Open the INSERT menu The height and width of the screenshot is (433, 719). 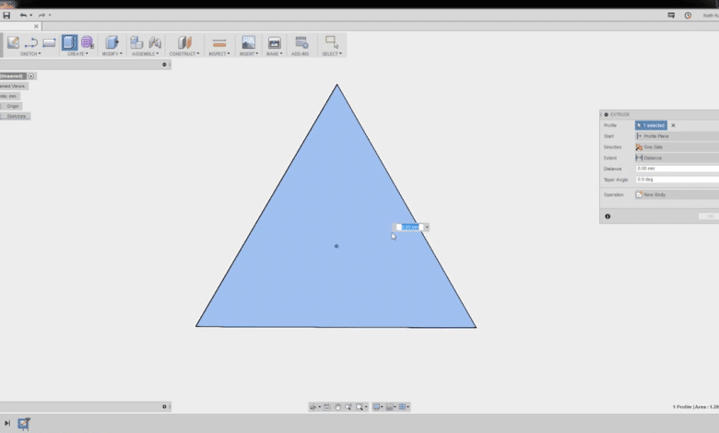(249, 54)
